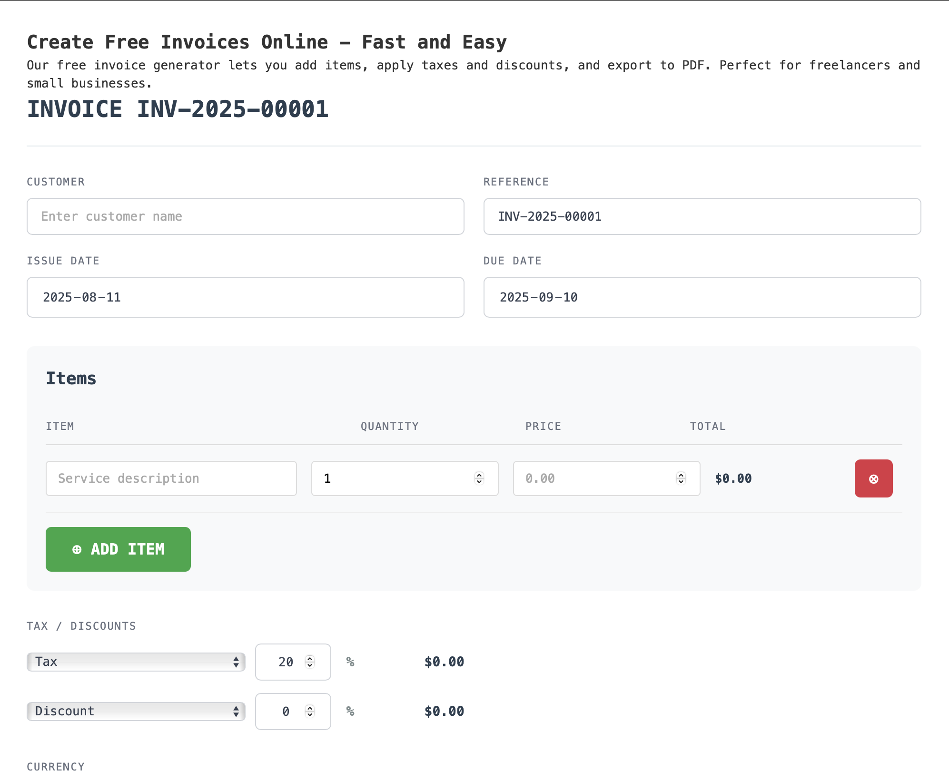Click the item row total $0.00
Viewport: 949px width, 780px height.
(x=733, y=478)
